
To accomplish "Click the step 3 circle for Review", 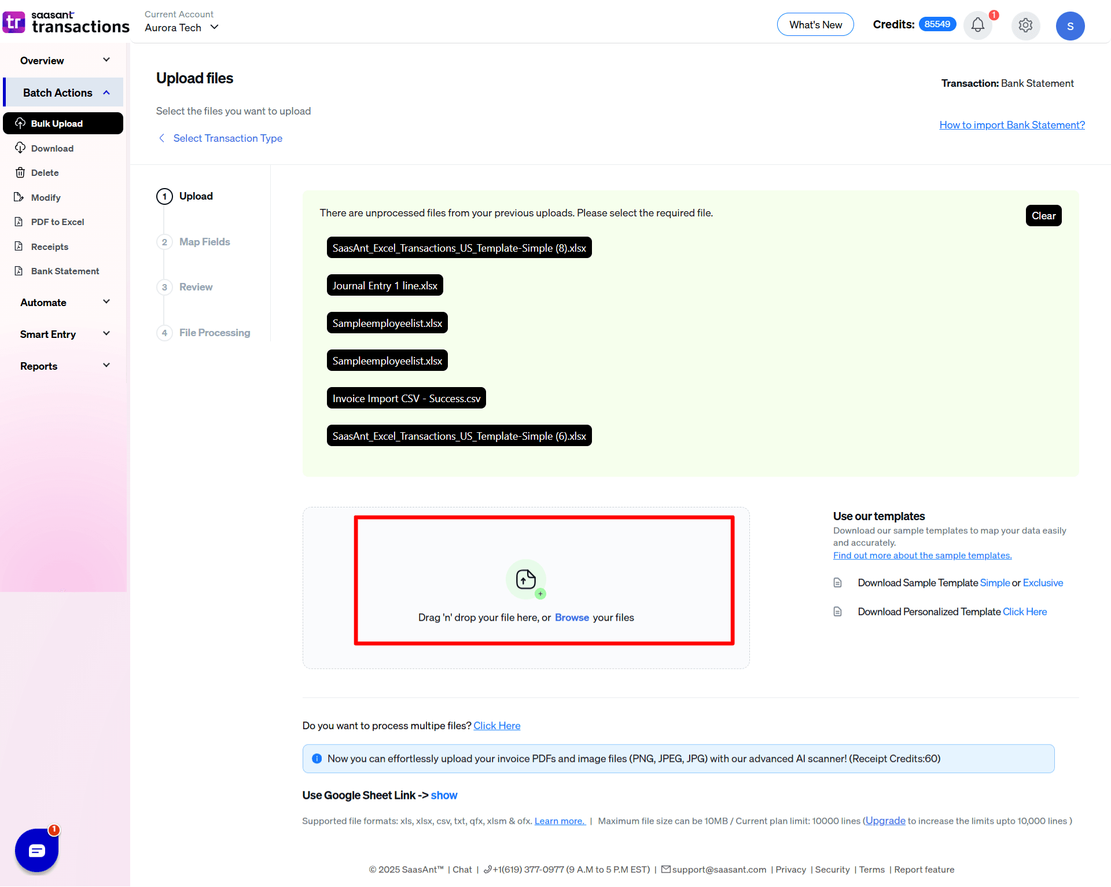I will 164,287.
